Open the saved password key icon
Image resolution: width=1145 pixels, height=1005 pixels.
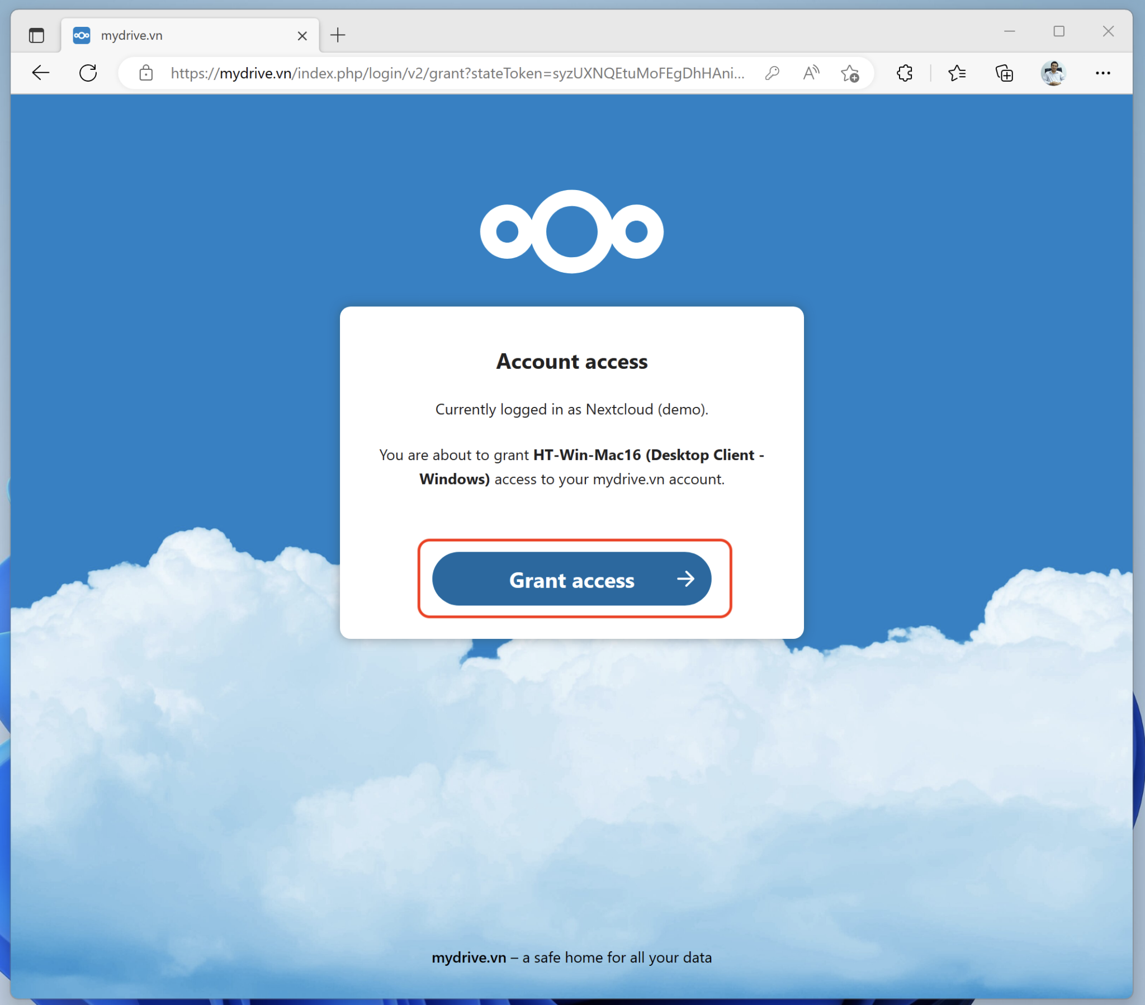tap(773, 73)
